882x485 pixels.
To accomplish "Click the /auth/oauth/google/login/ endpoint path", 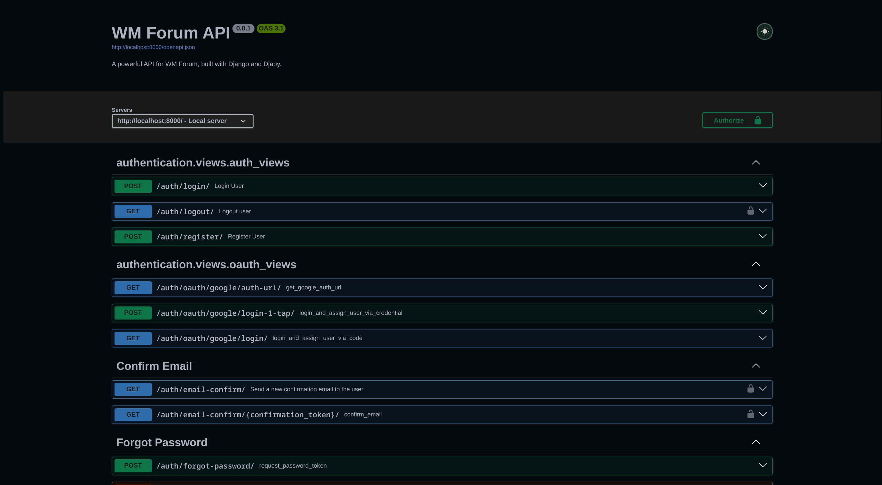I will click(x=212, y=338).
